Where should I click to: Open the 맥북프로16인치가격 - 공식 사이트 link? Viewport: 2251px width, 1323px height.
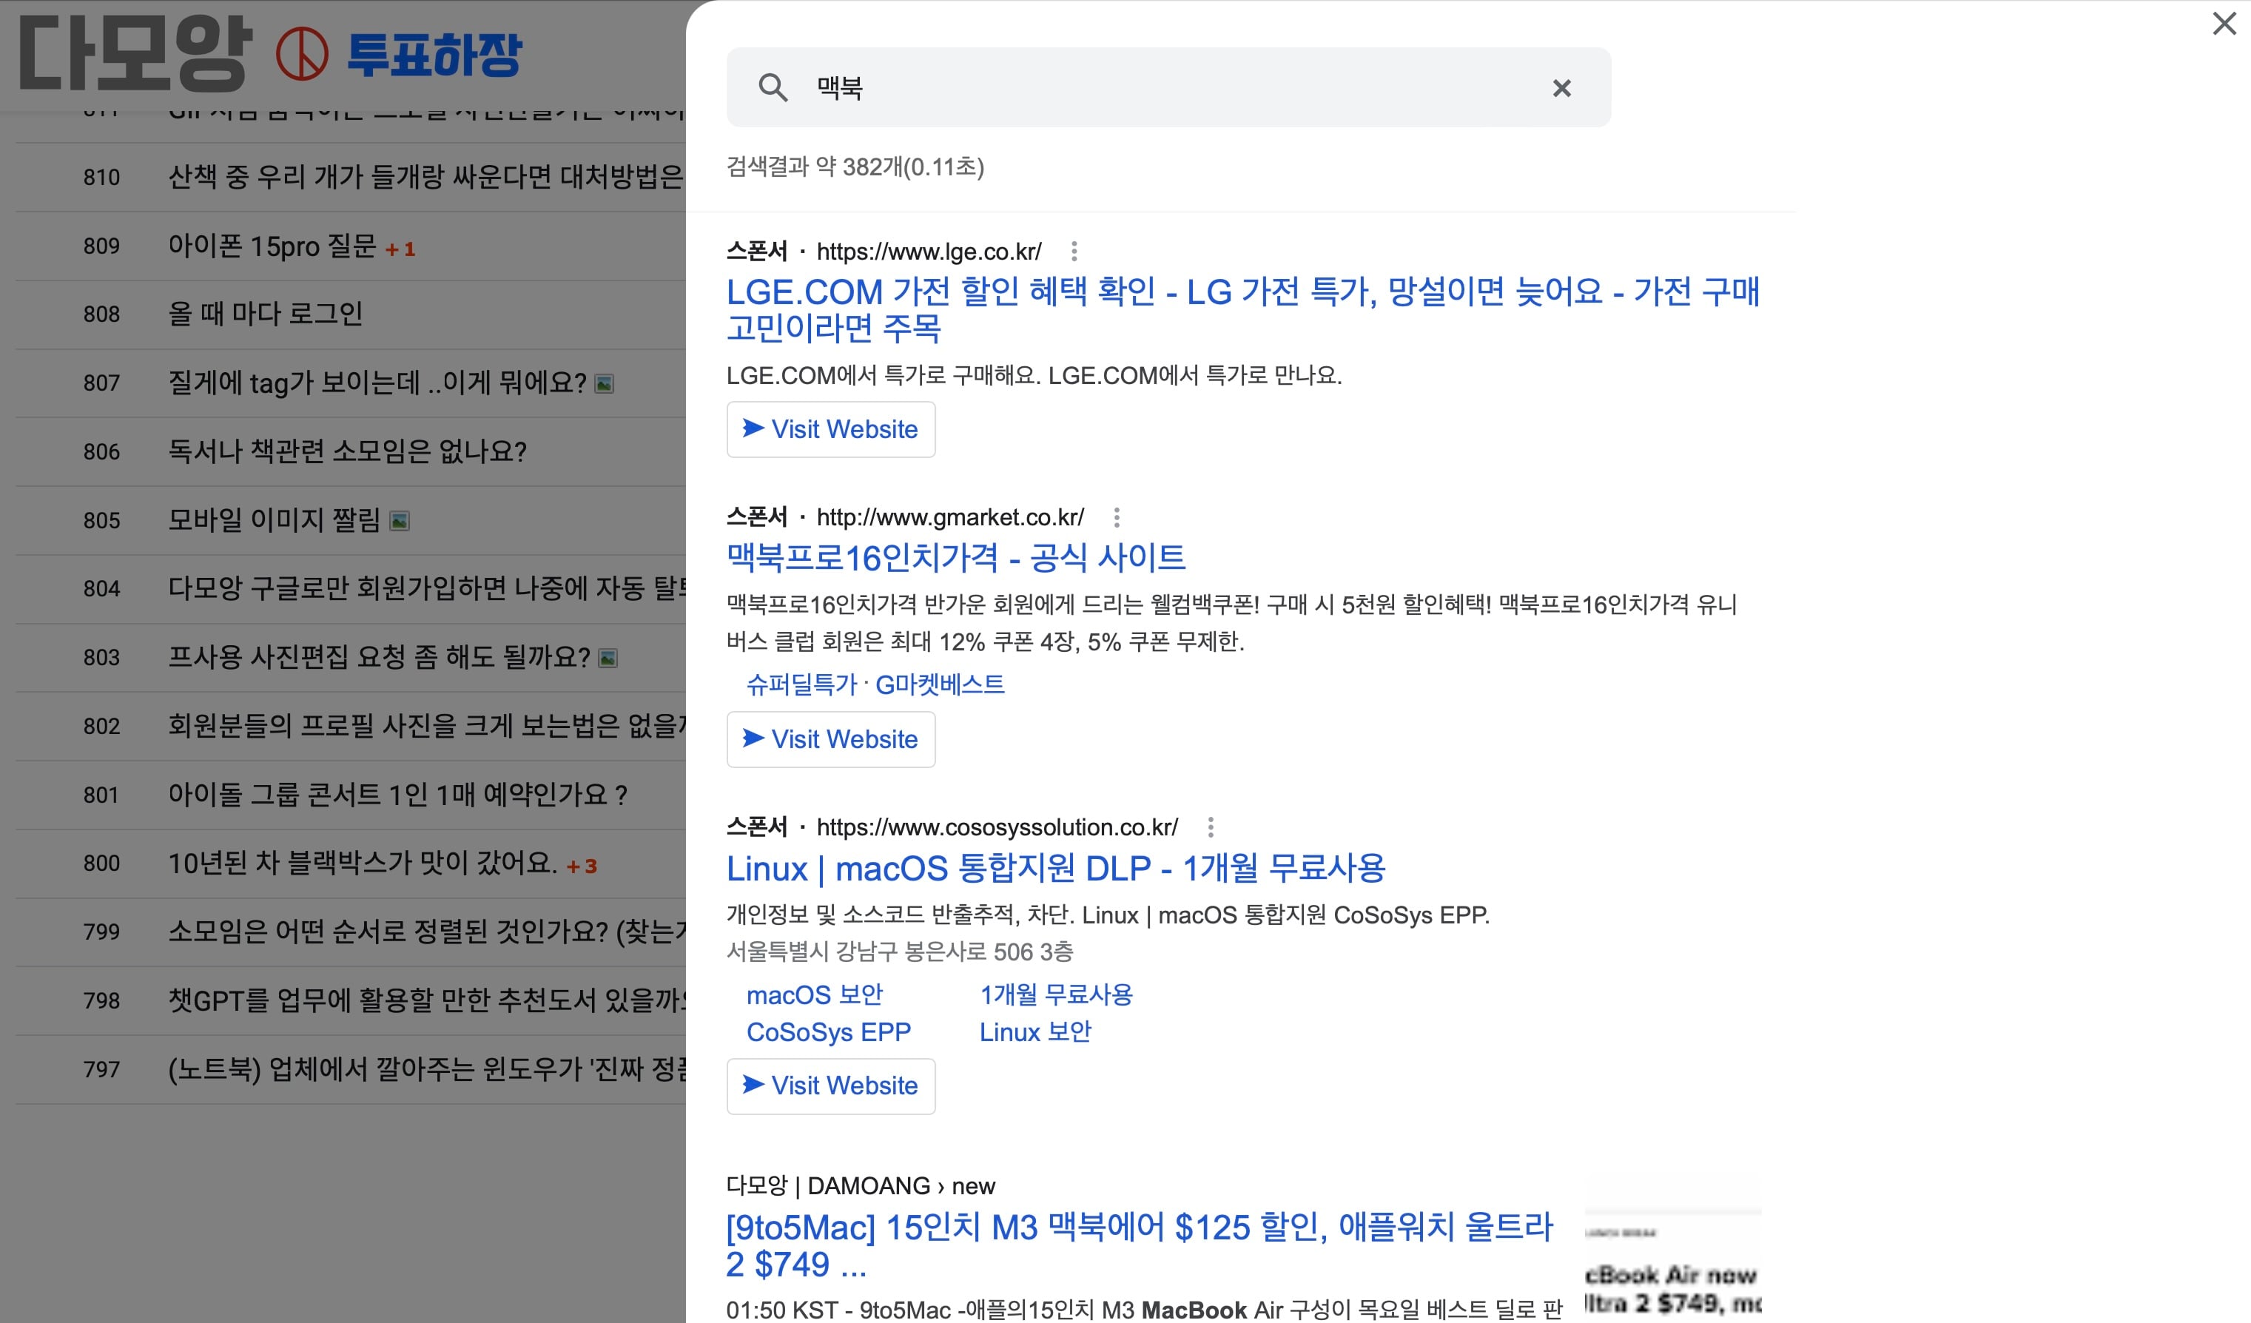[956, 557]
